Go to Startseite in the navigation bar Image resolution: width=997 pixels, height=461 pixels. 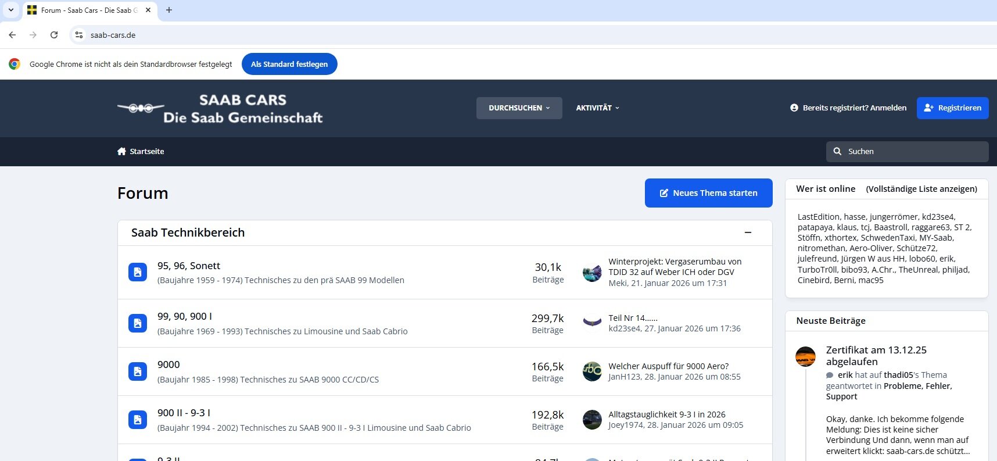146,152
